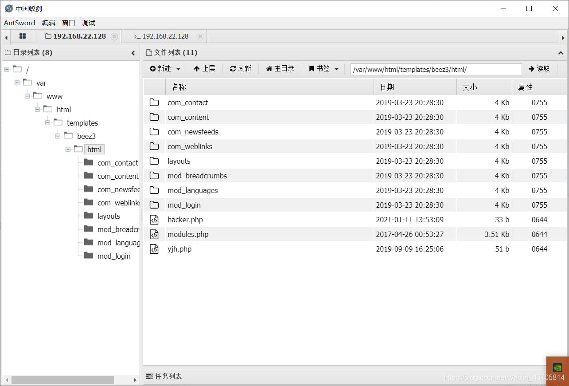569x386 pixels.
Task: Select the yjh.php file name
Action: (179, 249)
